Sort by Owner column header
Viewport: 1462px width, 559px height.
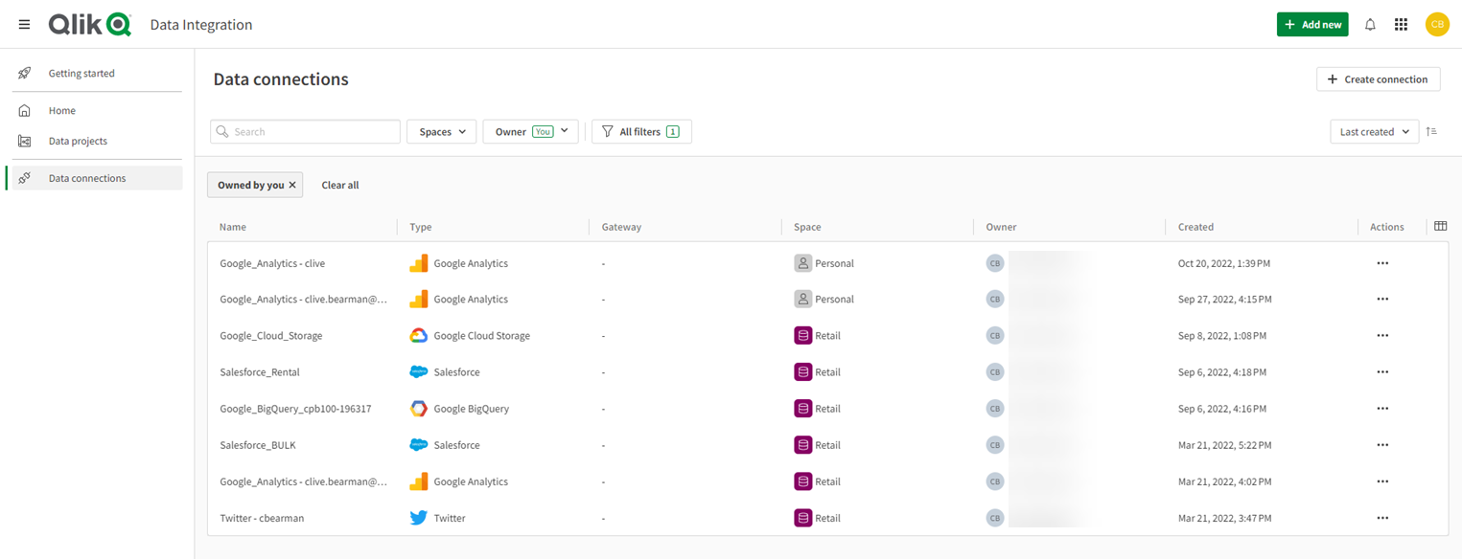pyautogui.click(x=1001, y=227)
